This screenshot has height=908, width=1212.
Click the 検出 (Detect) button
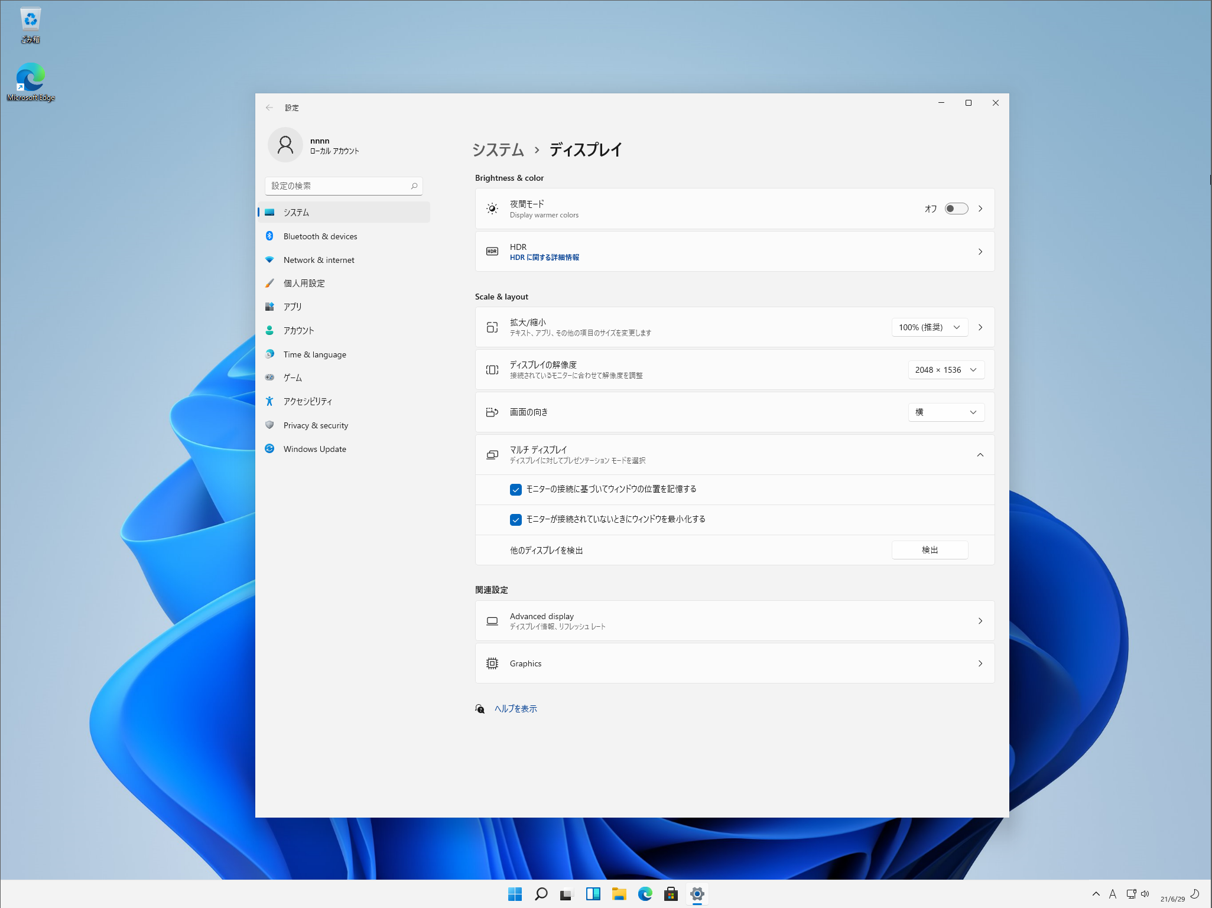click(x=930, y=550)
